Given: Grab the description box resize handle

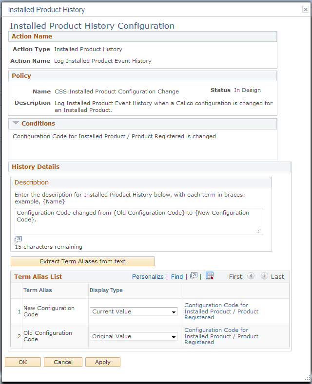Looking at the screenshot, I should 259,231.
